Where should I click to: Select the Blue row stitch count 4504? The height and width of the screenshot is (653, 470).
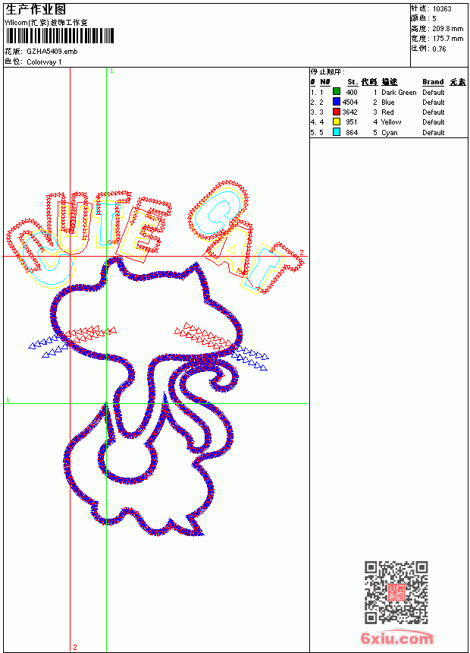click(349, 102)
